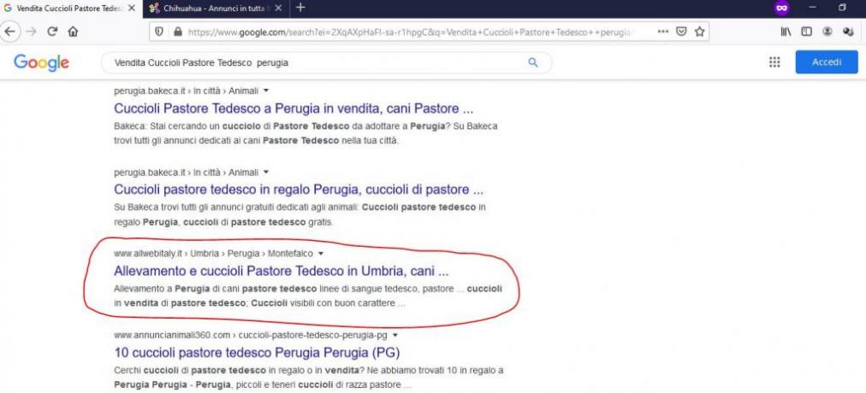Click the Google logo
Screen dimensions: 866x393
pos(41,62)
